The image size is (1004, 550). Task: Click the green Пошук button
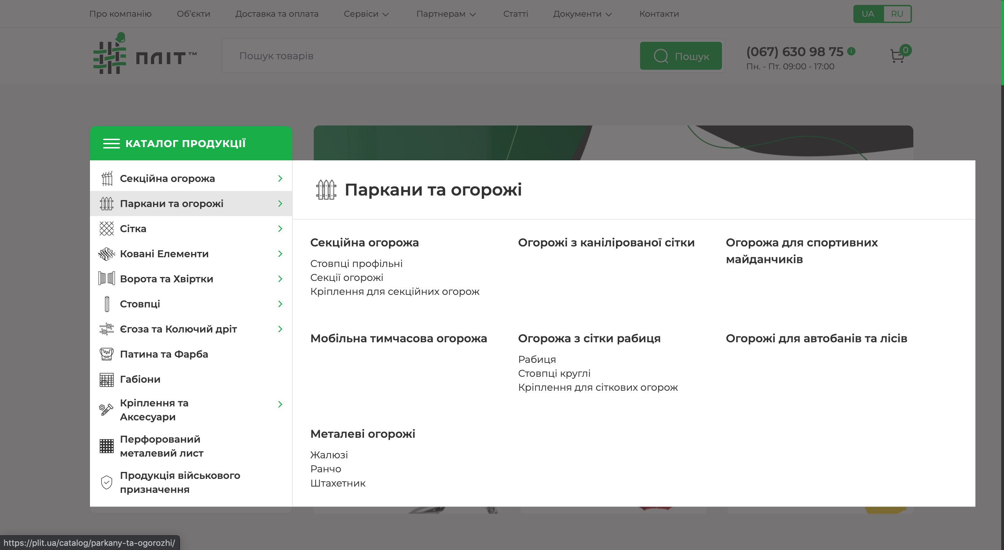click(x=680, y=56)
